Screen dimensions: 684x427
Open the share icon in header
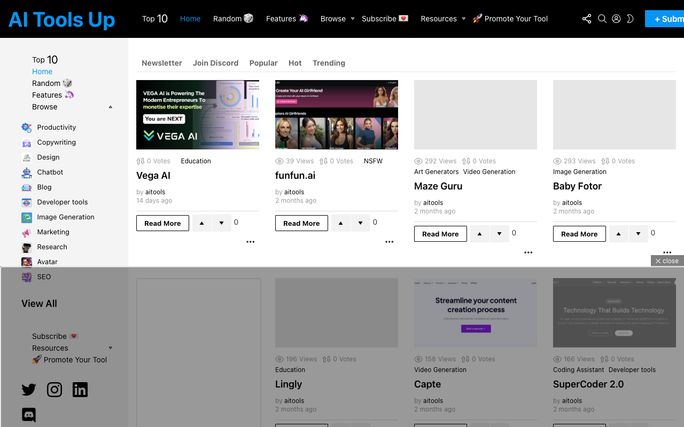click(x=587, y=19)
